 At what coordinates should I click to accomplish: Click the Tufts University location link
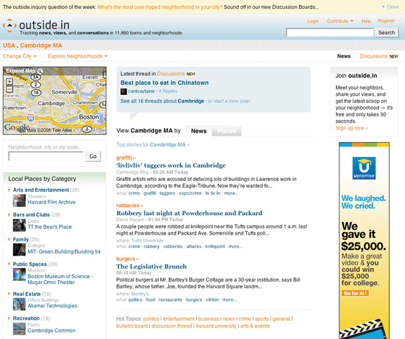[147, 240]
